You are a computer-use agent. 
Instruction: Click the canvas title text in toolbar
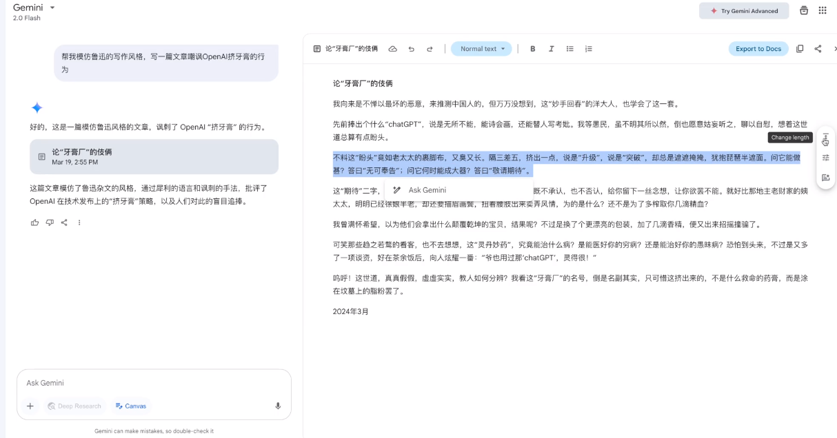pyautogui.click(x=352, y=49)
